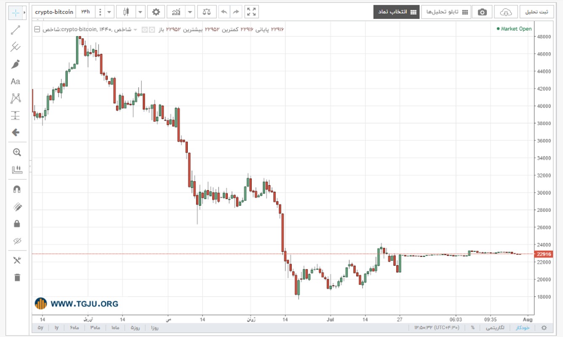Open the interval dropdown next to 24h
The width and height of the screenshot is (563, 337).
109,12
